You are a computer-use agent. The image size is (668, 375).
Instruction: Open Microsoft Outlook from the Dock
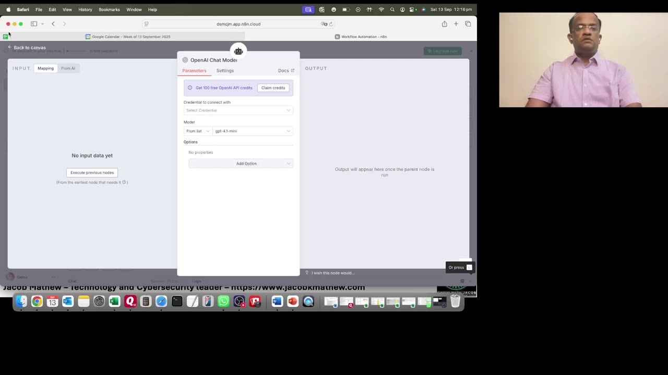coord(68,301)
